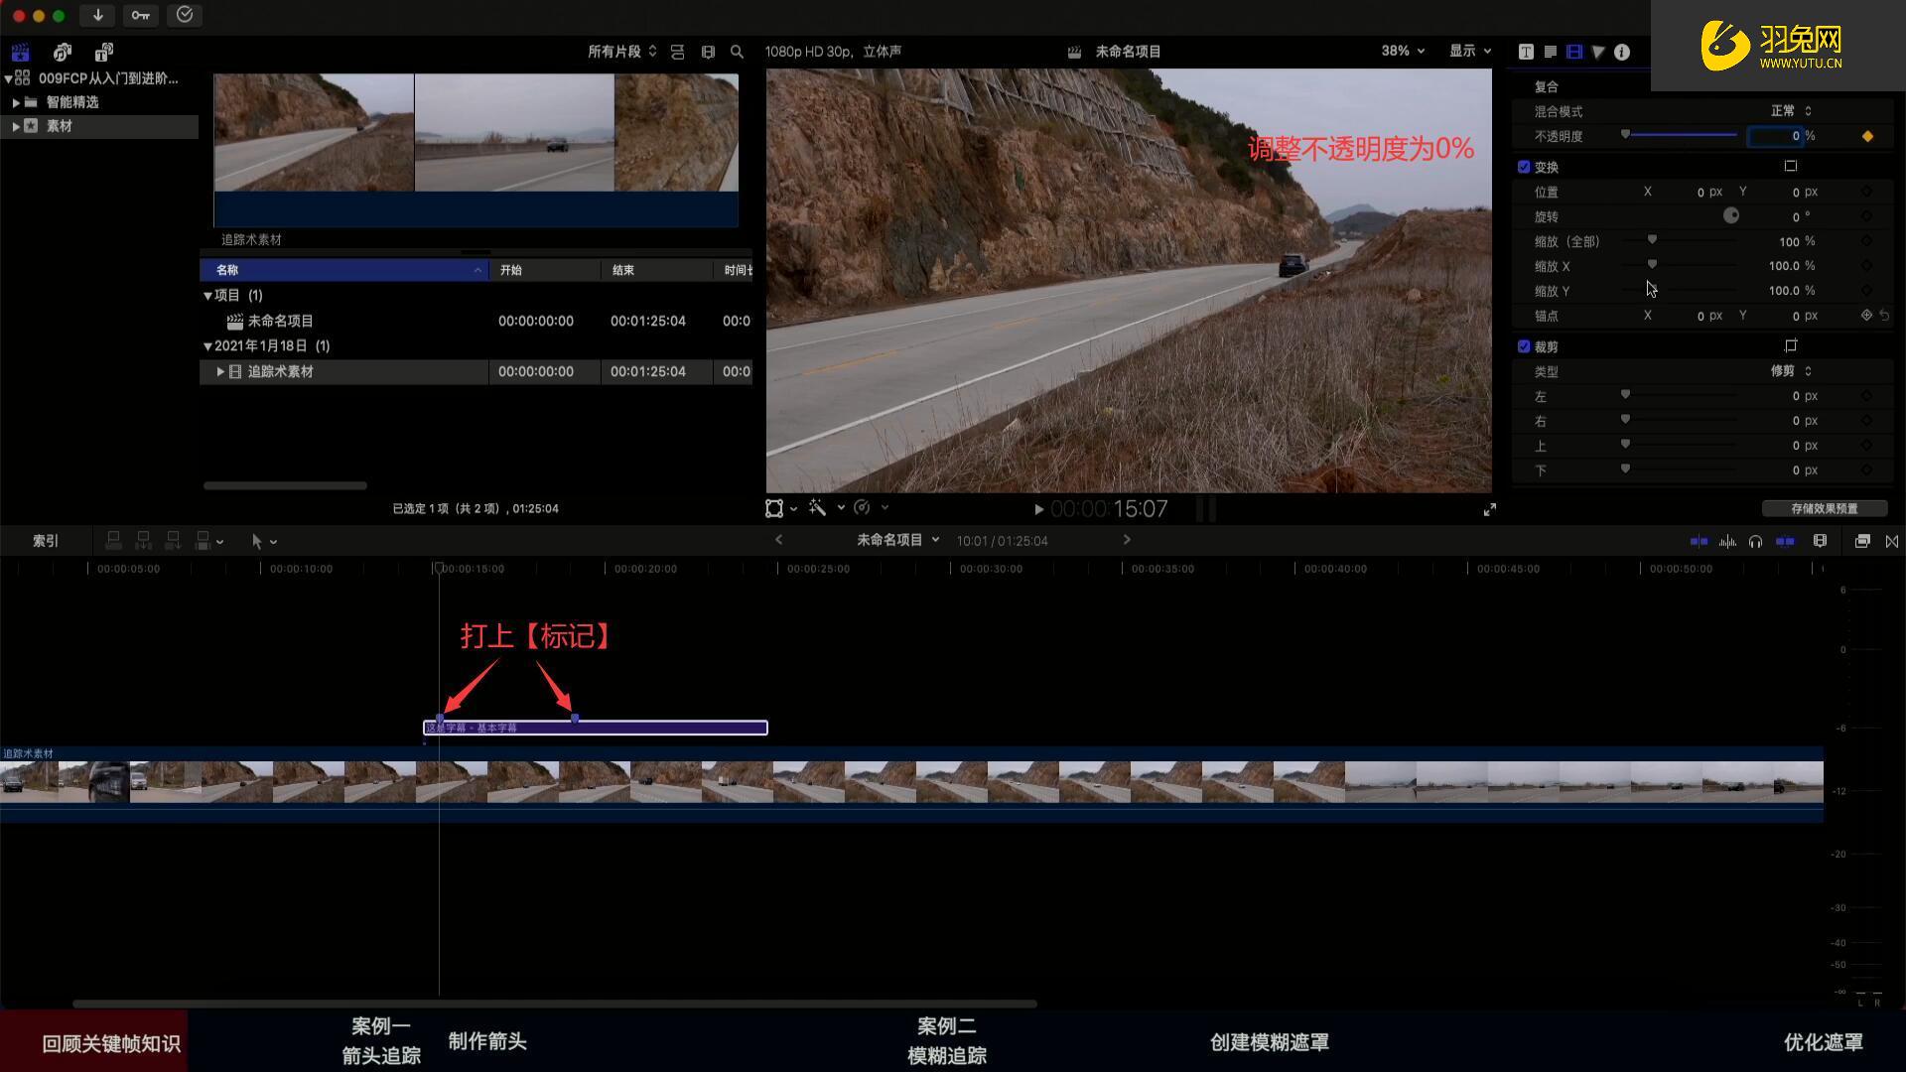Add keyframe for 位置 position
The width and height of the screenshot is (1906, 1072).
coord(1866,192)
